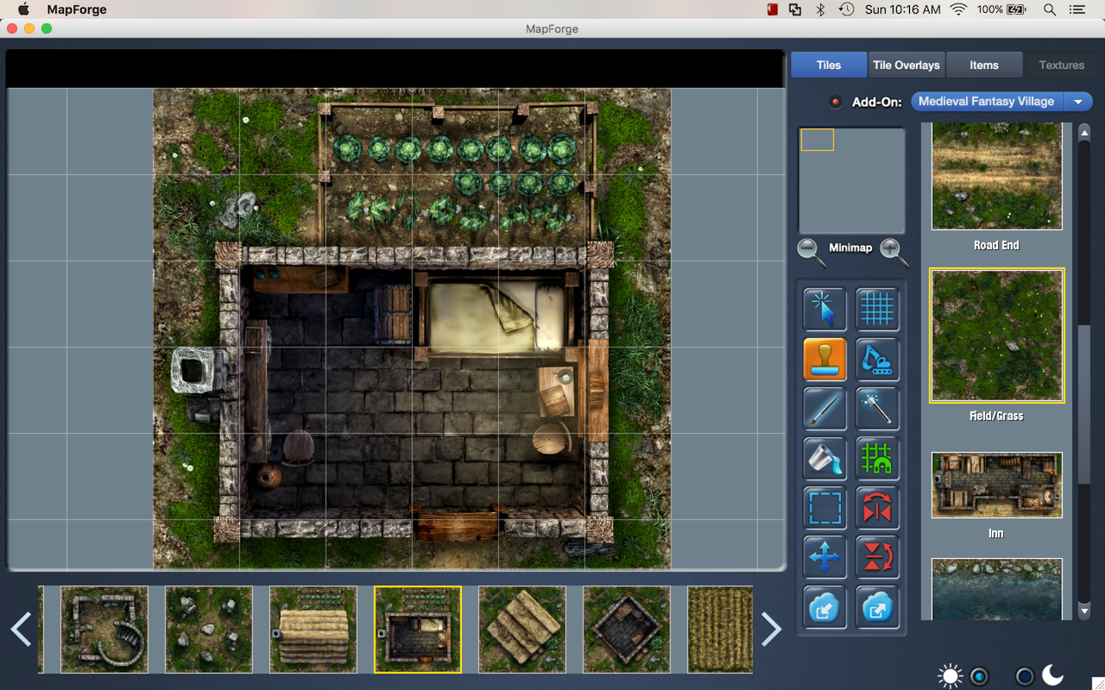Screen dimensions: 1105x690
Task: Open the MapForge application menu
Action: [76, 9]
